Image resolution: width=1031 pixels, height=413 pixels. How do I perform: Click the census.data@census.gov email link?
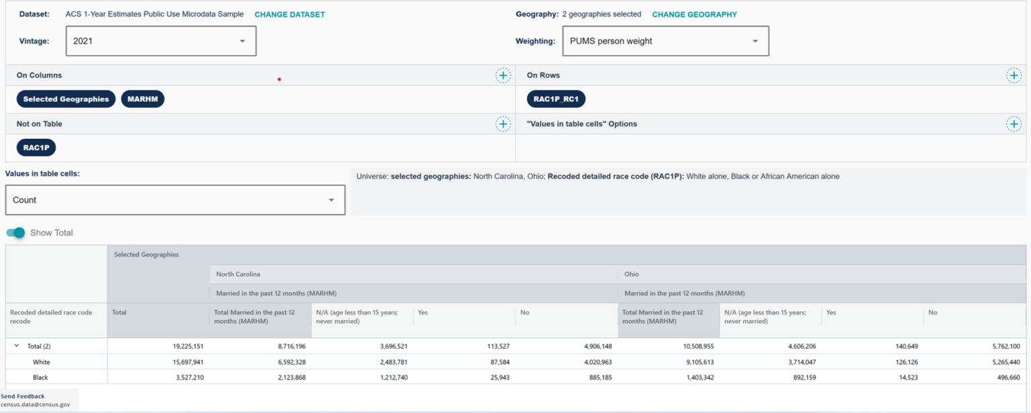(35, 404)
